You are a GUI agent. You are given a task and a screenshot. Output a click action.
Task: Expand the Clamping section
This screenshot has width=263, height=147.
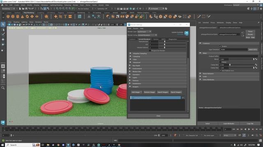[x=158, y=56]
